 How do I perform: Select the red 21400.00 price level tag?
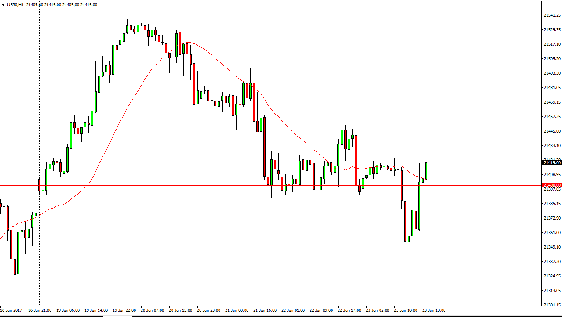[x=552, y=185]
